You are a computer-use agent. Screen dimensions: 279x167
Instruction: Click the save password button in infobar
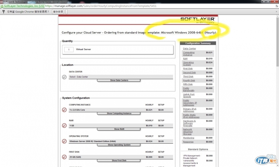[58, 12]
